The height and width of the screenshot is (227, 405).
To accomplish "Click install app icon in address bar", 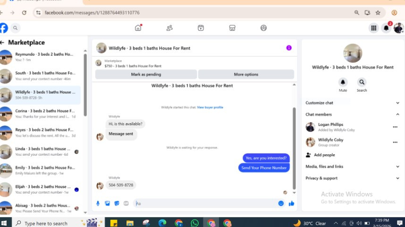I will [367, 13].
